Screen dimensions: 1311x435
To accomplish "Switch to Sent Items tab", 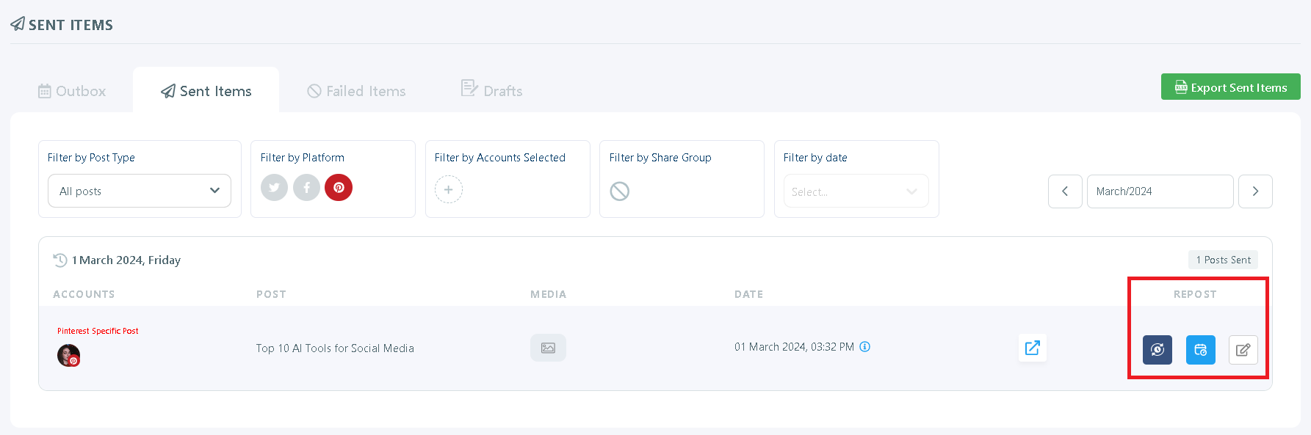I will tap(206, 91).
